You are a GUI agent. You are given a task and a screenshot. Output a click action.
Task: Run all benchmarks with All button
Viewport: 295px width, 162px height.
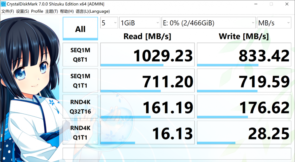(x=80, y=29)
